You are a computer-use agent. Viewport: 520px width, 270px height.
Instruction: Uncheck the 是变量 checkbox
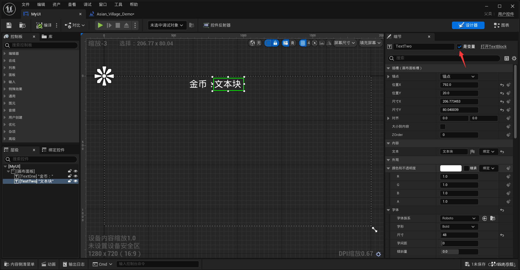pos(459,47)
